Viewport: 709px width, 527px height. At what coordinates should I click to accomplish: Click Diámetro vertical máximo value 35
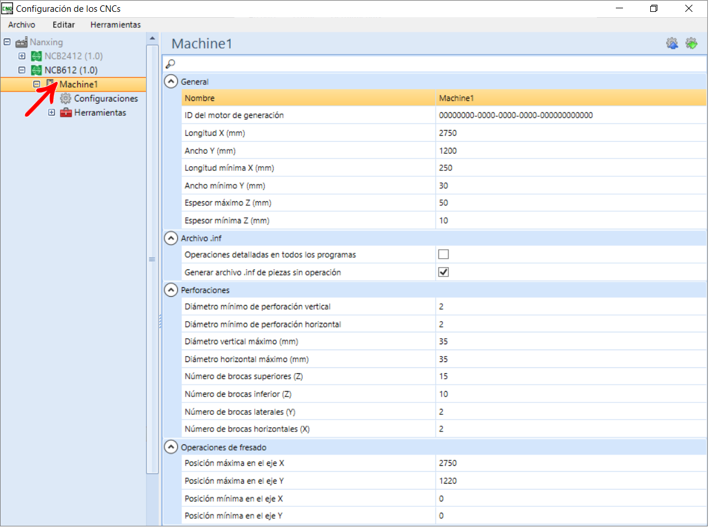coord(571,341)
